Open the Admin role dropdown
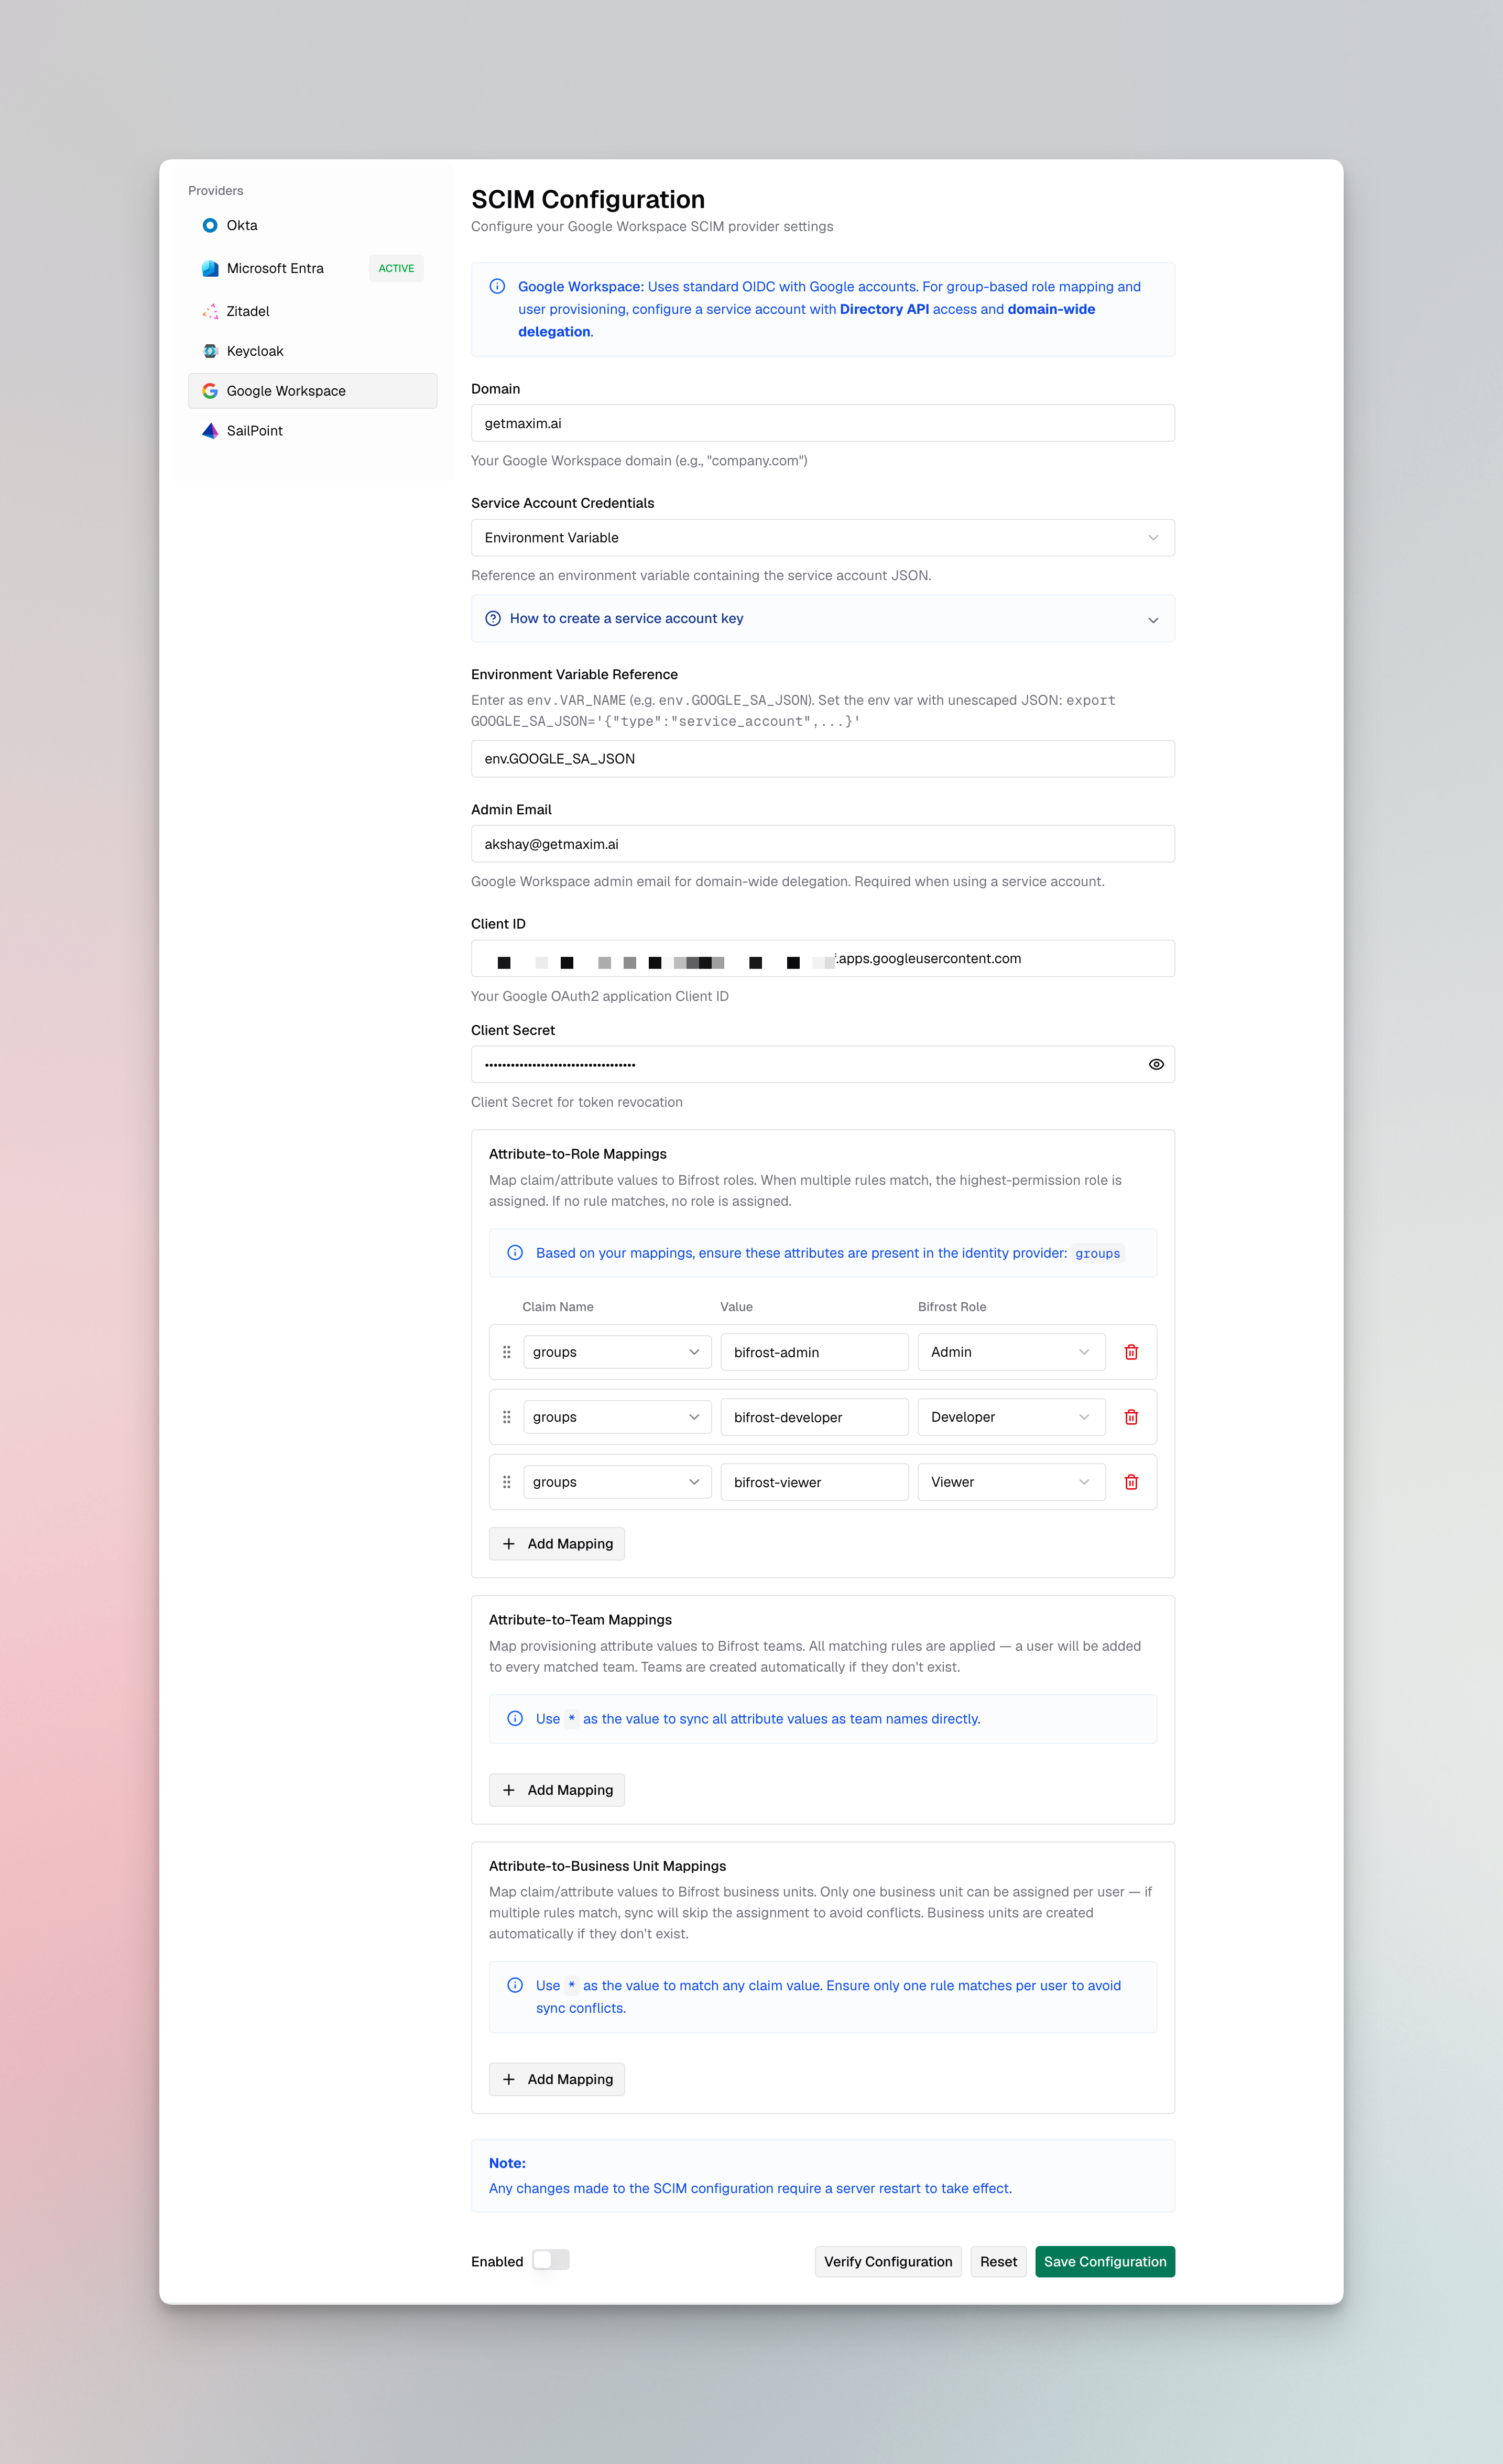 [x=1011, y=1352]
